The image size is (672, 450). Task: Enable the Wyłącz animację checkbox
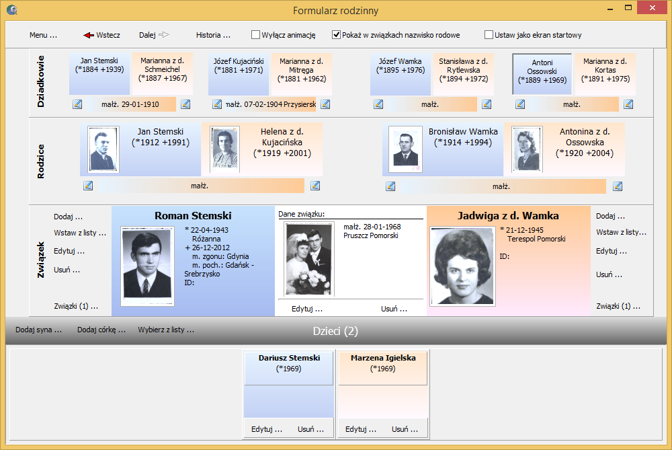[x=255, y=35]
